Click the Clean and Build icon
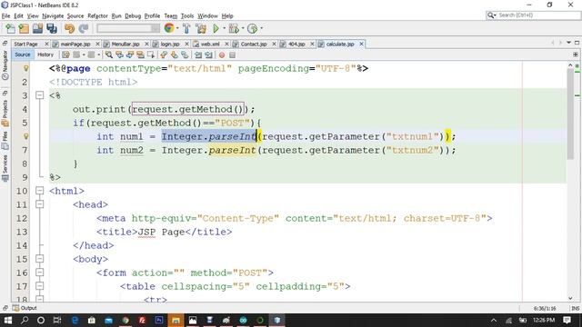 coord(201,28)
